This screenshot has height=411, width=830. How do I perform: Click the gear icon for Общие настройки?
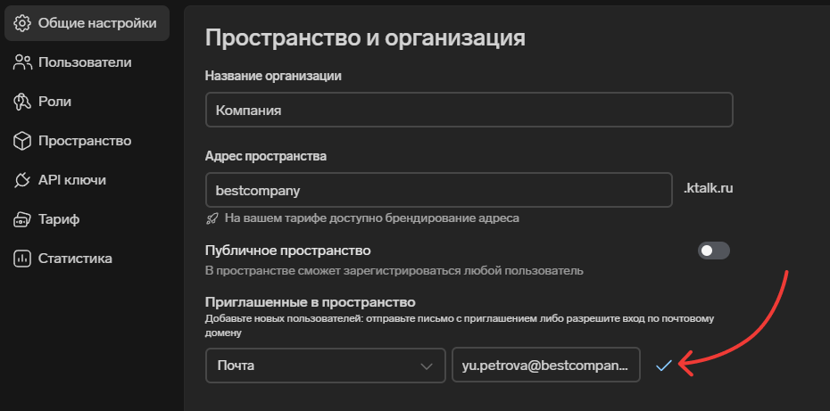click(23, 23)
